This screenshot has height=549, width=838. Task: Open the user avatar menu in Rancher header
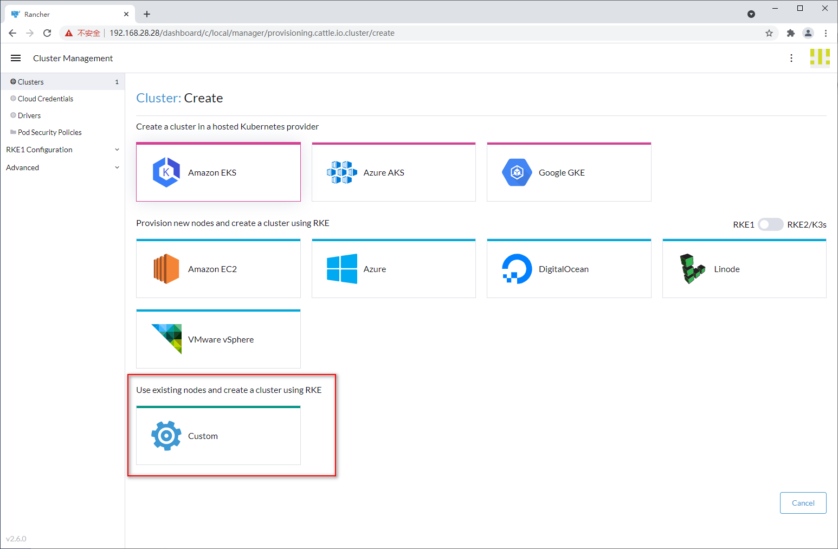click(820, 57)
